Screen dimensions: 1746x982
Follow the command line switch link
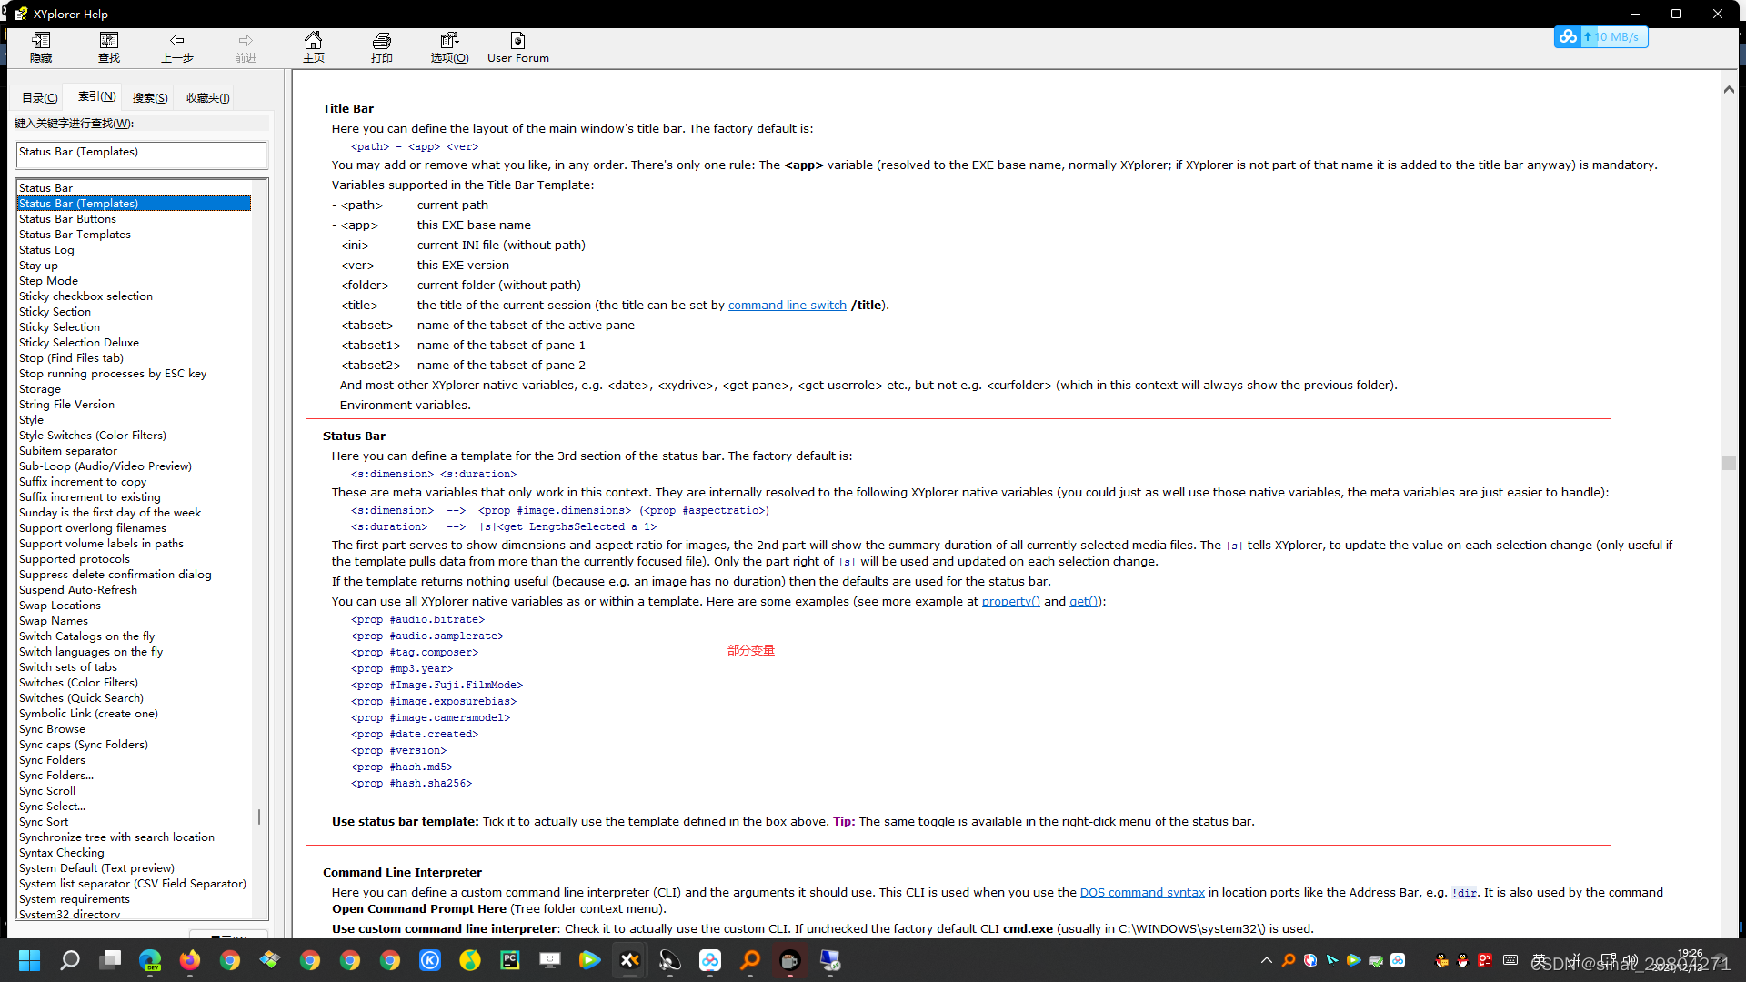tap(787, 306)
